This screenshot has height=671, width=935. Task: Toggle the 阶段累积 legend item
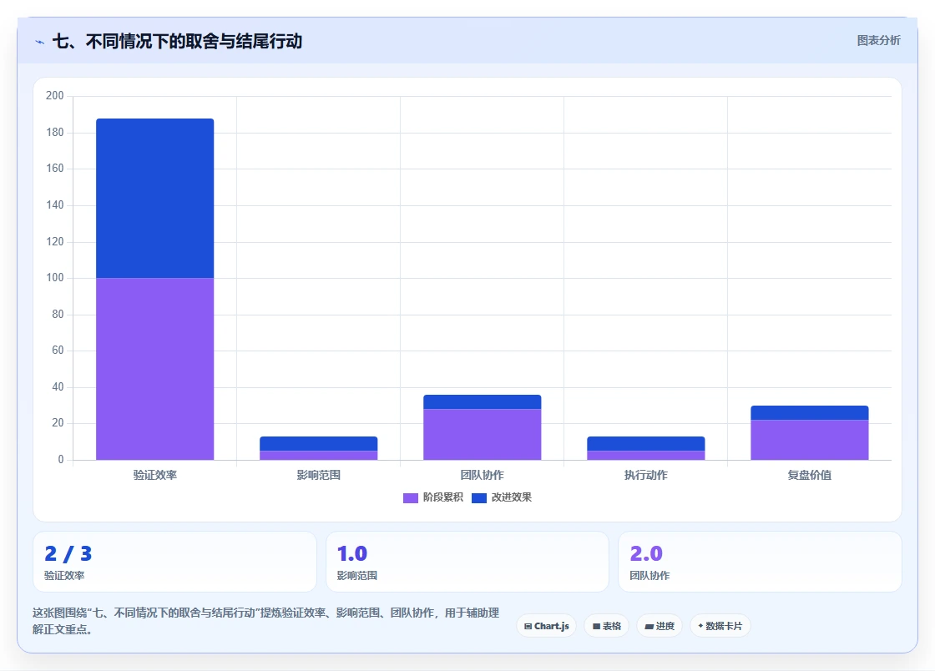[x=433, y=497]
